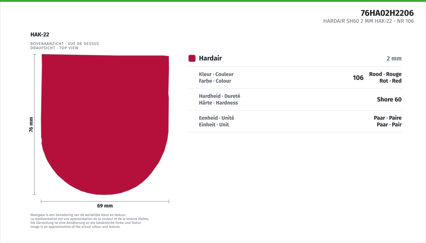Click the English approximation disclaimer line
The image size is (426, 243).
pos(75,227)
